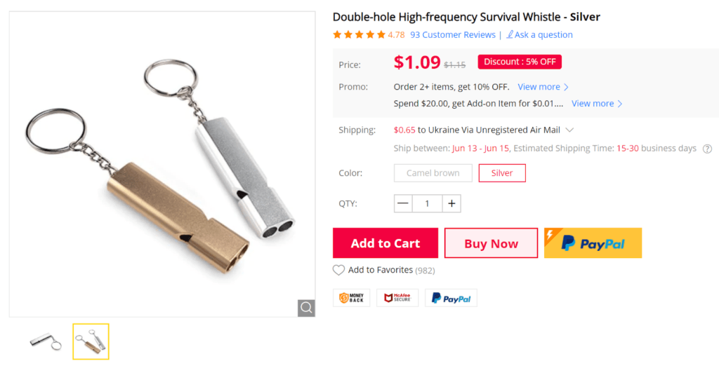Click the orange star rating icons
Image resolution: width=719 pixels, height=368 pixels.
[359, 35]
